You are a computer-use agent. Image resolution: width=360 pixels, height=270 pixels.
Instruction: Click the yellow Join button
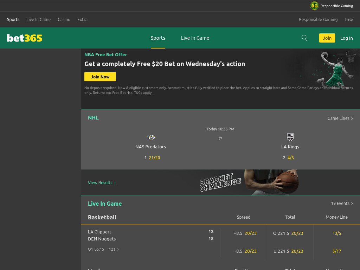(x=327, y=38)
